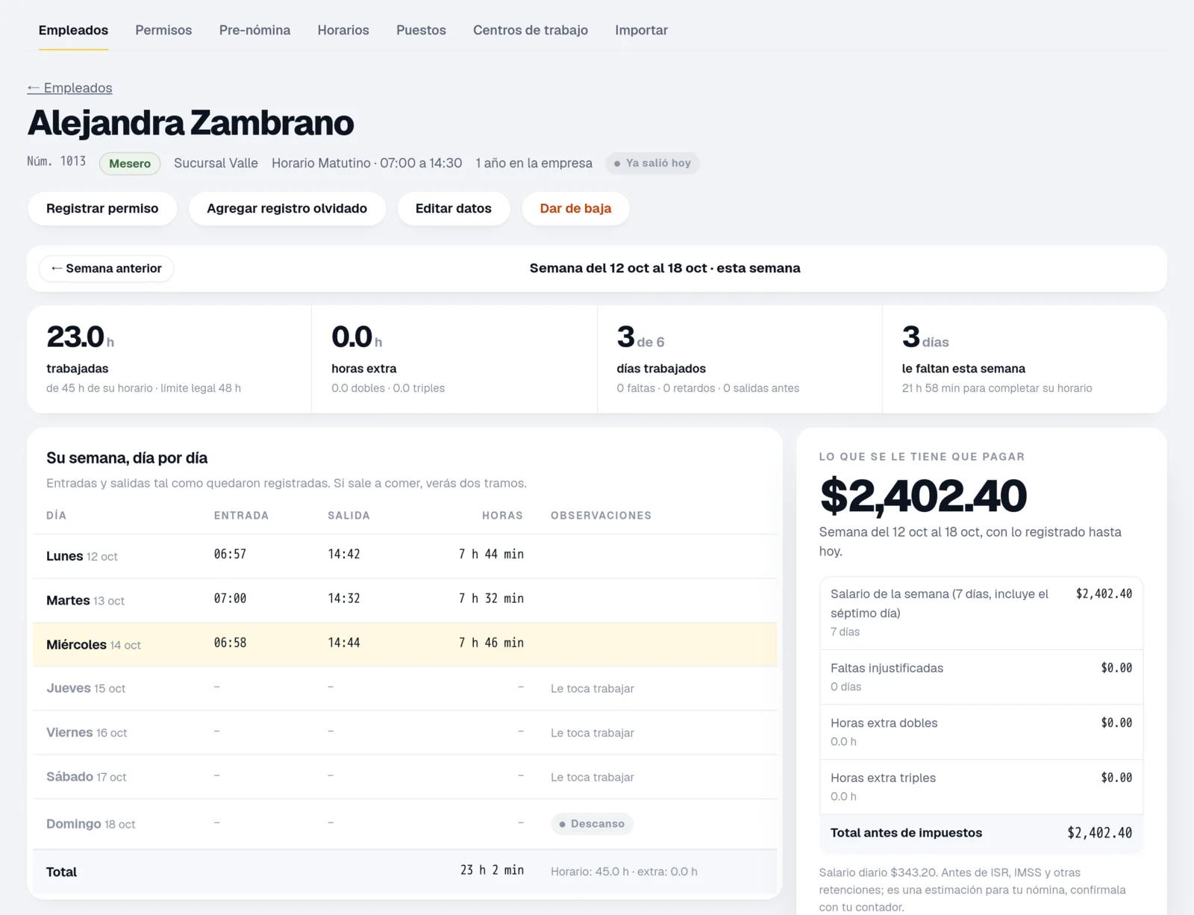Open the Horarios tab
Screen dimensions: 1194x915
click(343, 31)
